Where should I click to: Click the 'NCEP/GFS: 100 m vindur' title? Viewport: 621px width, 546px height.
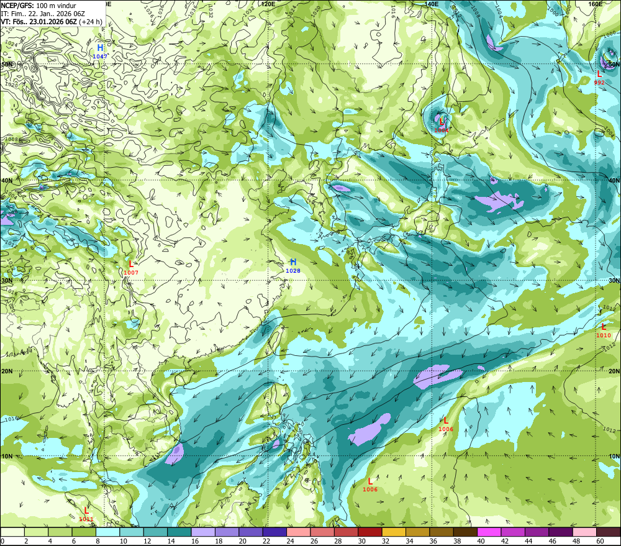pos(39,6)
